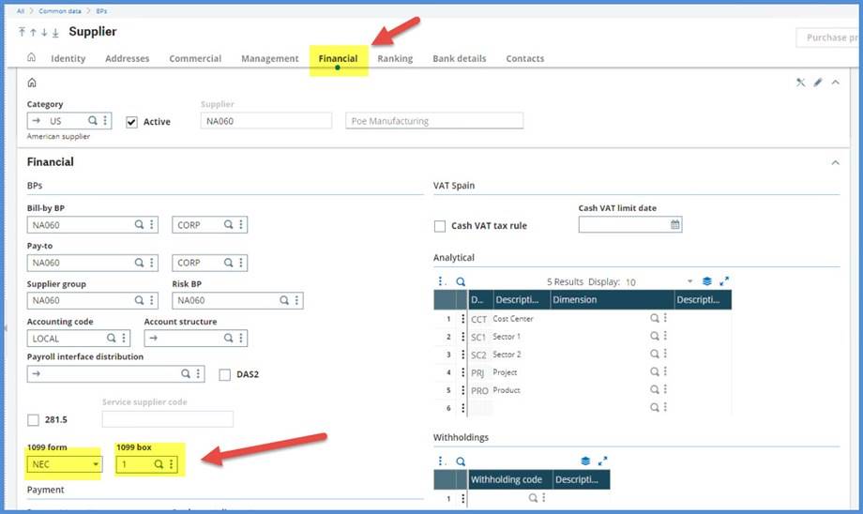Click the layers icon in the Analytical grid
This screenshot has width=863, height=514.
[706, 281]
